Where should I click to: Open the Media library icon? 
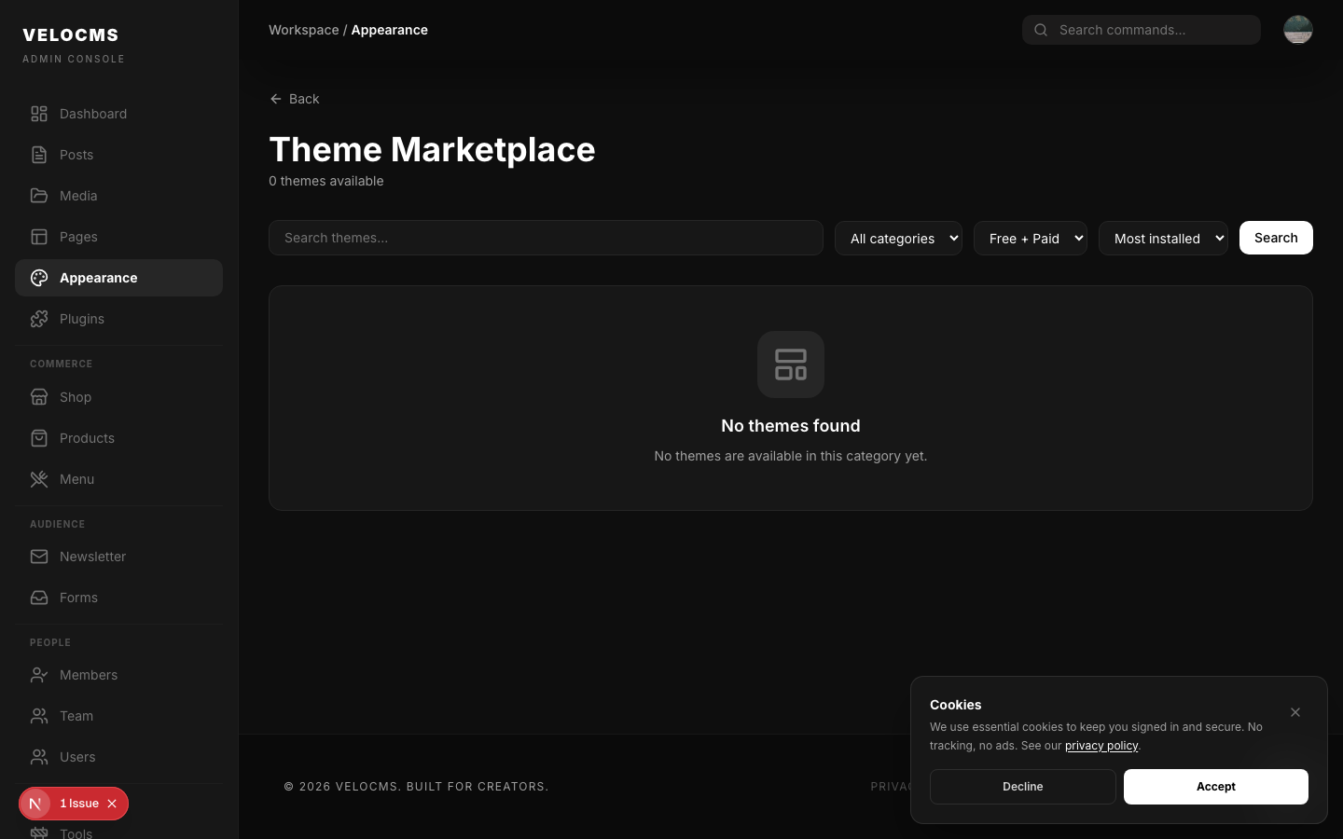38,196
